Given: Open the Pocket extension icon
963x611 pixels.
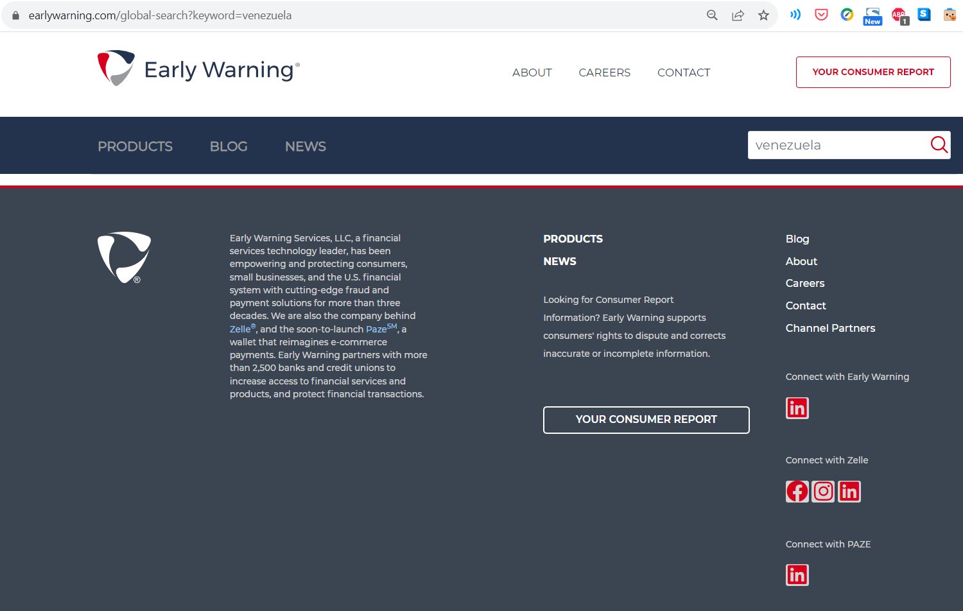Looking at the screenshot, I should 821,15.
